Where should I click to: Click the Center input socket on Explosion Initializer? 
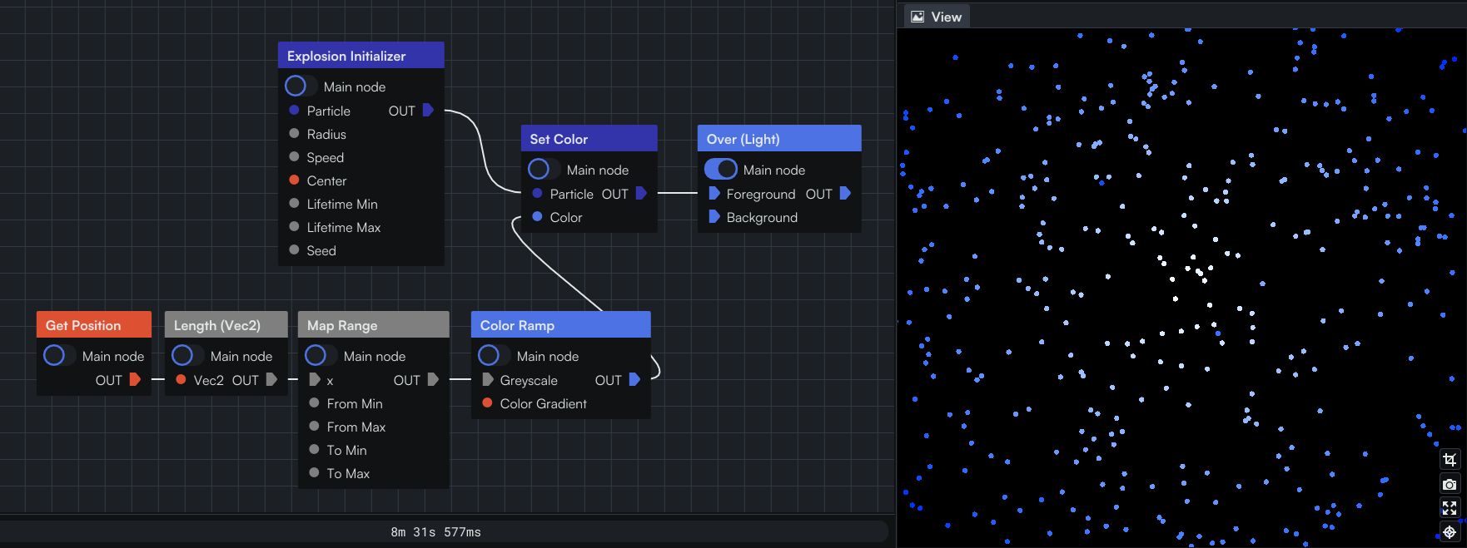(x=294, y=180)
